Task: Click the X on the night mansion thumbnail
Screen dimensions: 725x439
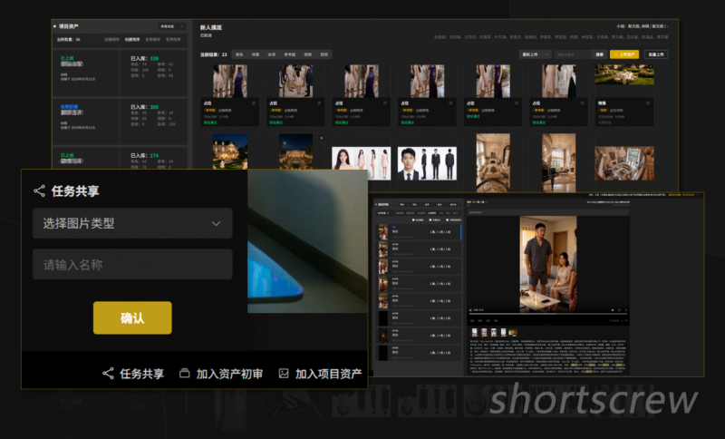Action: click(322, 138)
